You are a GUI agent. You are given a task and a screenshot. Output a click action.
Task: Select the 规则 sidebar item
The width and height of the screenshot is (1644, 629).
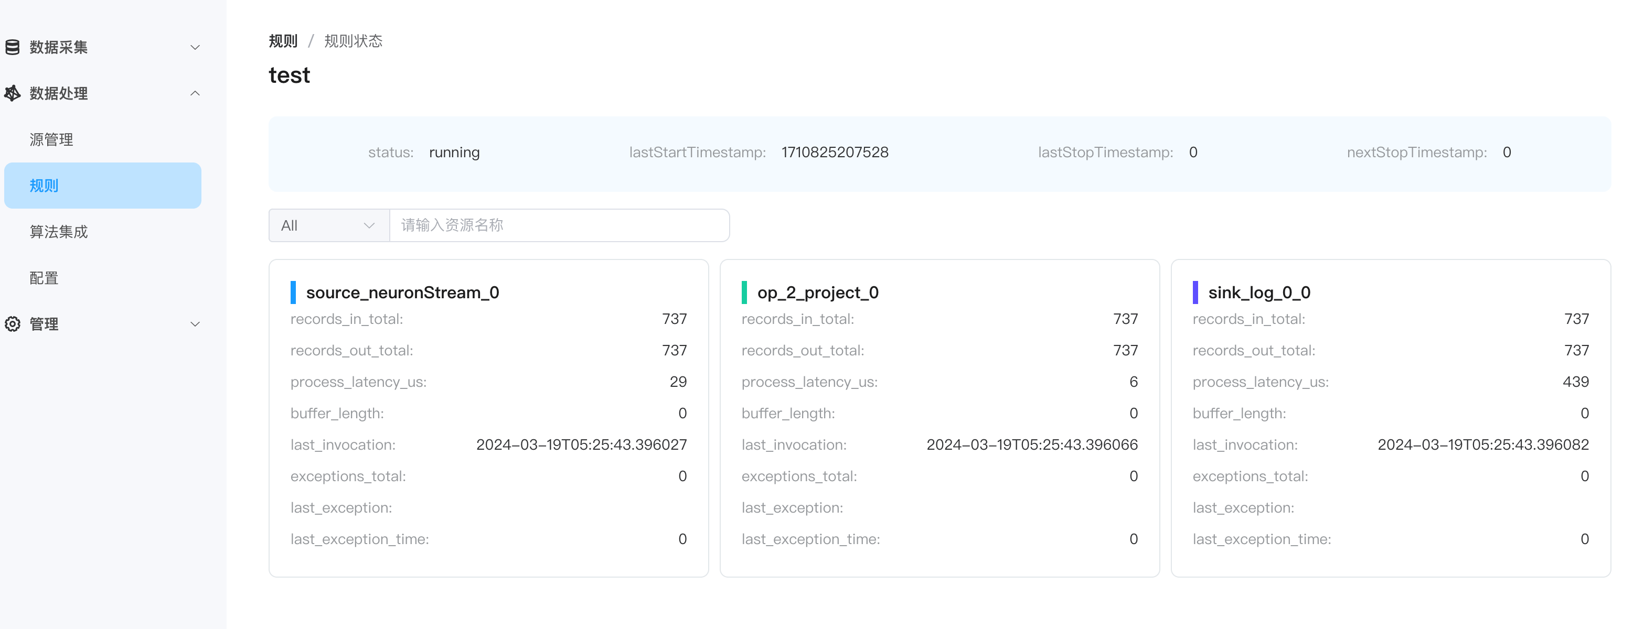[x=102, y=186]
